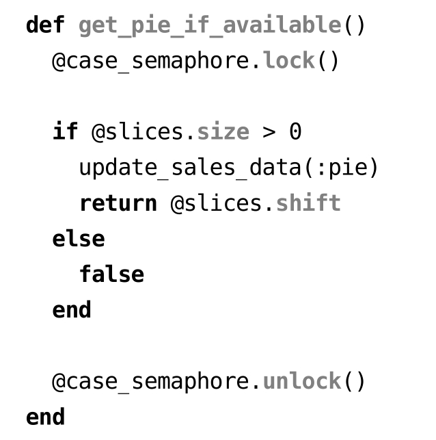
Task: Click the "size" property after @slices
Action: 223,132
